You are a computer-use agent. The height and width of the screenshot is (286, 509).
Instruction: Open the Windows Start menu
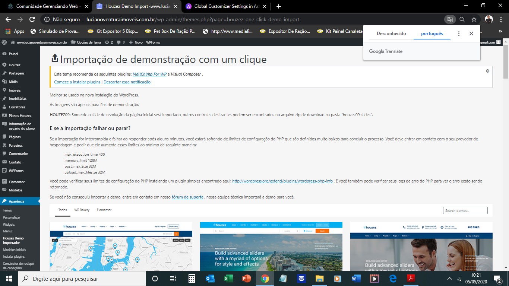point(9,279)
